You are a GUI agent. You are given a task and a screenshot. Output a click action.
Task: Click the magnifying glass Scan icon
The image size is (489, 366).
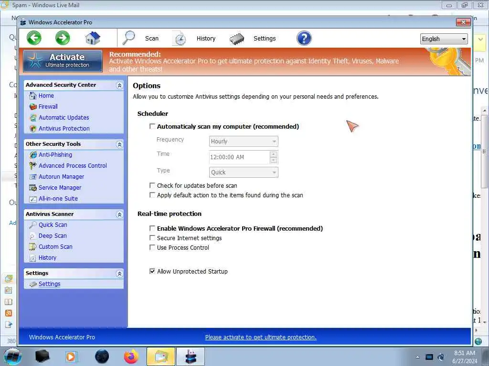click(x=128, y=38)
